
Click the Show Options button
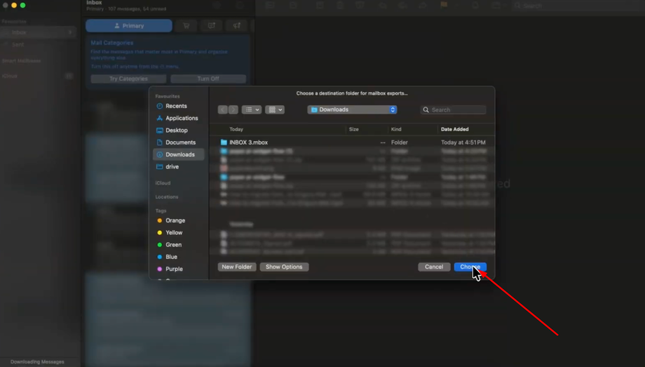pyautogui.click(x=284, y=267)
